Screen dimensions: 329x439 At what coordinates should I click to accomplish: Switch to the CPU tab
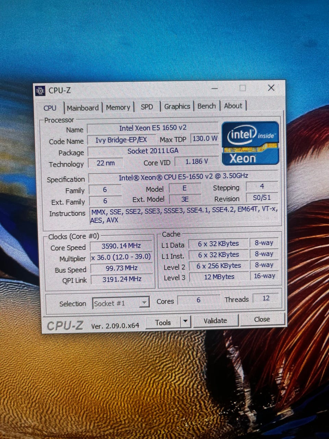(50, 108)
